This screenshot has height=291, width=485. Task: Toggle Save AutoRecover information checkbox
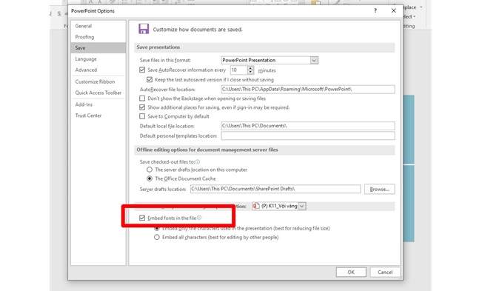coord(142,70)
